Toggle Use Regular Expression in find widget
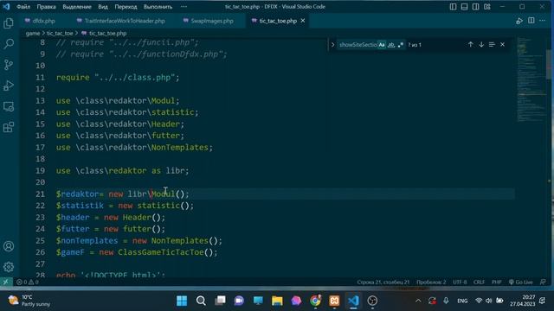Image resolution: width=554 pixels, height=311 pixels. pyautogui.click(x=400, y=45)
